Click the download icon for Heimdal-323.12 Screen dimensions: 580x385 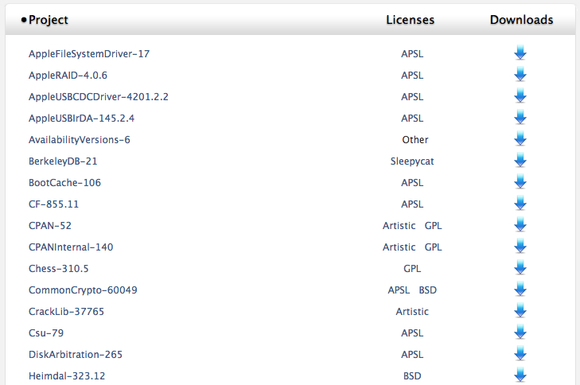[520, 375]
